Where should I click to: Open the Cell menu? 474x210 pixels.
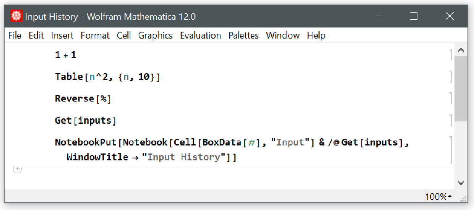click(124, 36)
